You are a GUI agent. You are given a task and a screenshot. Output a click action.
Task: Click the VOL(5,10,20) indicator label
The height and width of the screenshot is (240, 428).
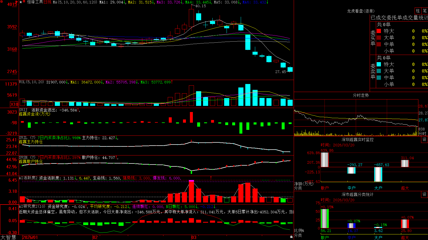31,82
